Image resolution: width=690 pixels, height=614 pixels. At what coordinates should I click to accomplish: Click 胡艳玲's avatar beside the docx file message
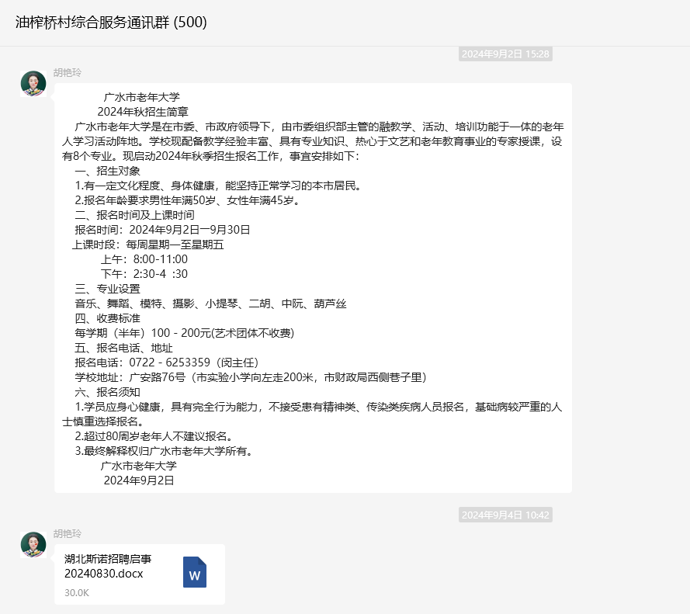pyautogui.click(x=33, y=545)
